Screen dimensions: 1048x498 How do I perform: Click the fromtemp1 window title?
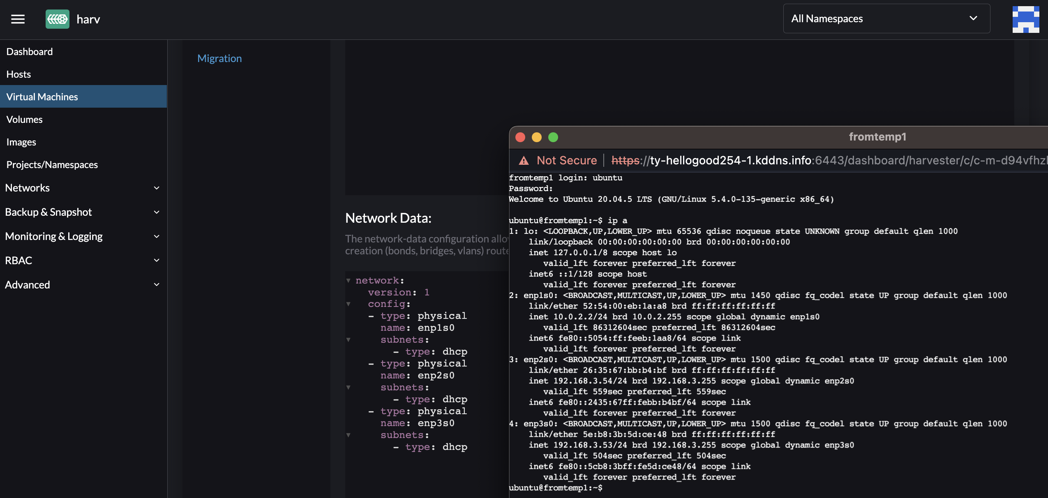click(x=877, y=137)
